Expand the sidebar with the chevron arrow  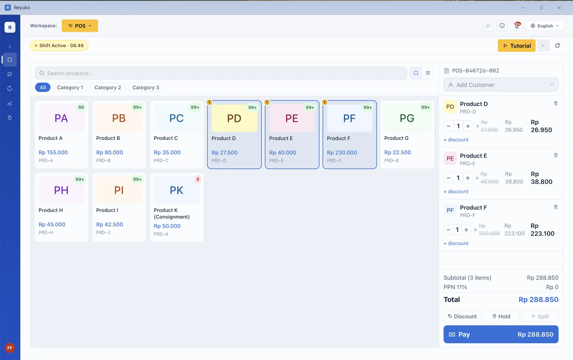tap(10, 47)
